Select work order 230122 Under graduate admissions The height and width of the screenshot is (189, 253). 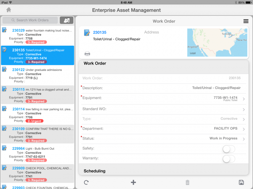tap(37, 75)
